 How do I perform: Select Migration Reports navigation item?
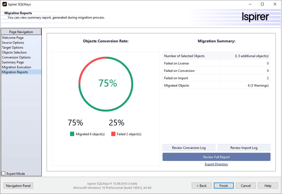15,72
